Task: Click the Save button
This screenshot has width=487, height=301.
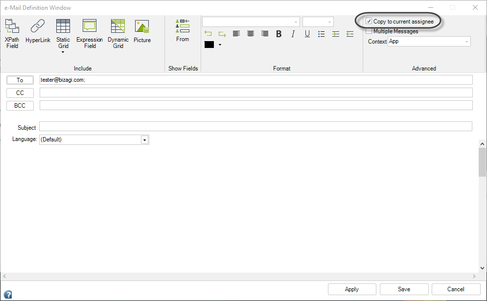Action: pyautogui.click(x=404, y=289)
